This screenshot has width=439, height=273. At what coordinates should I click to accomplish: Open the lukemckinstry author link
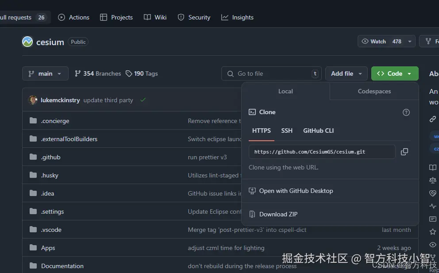click(x=60, y=100)
